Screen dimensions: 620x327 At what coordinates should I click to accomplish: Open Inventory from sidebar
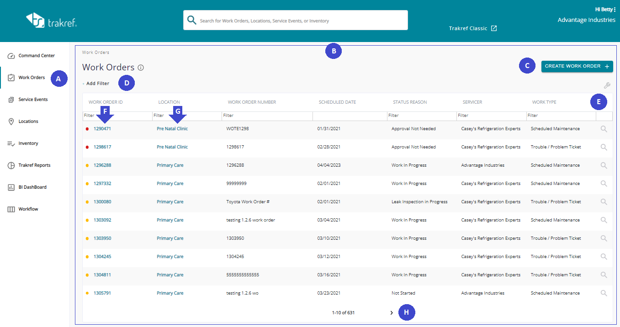coord(28,143)
